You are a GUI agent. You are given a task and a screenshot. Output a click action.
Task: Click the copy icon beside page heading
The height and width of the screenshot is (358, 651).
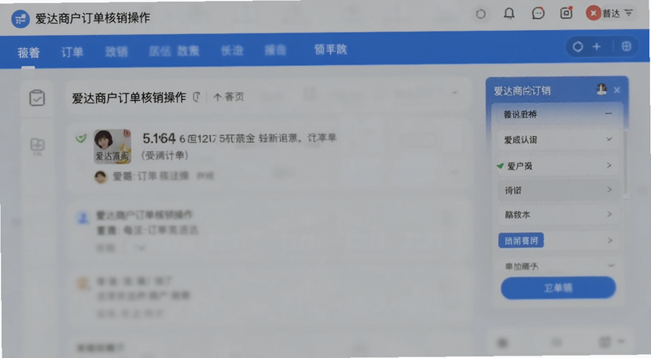[x=196, y=97]
